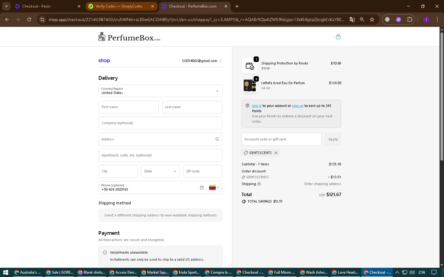Click the Last name field

click(x=192, y=107)
